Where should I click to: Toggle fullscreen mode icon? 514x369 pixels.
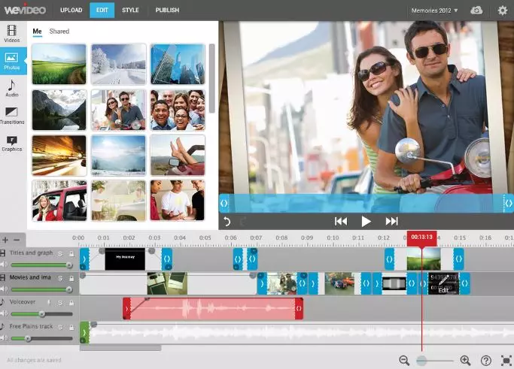[x=506, y=361]
